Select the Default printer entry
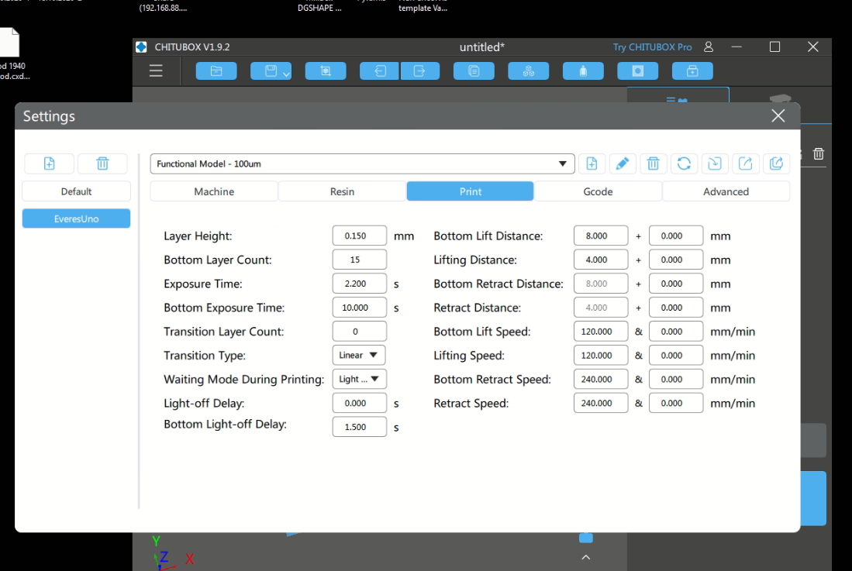The height and width of the screenshot is (571, 852). [76, 191]
